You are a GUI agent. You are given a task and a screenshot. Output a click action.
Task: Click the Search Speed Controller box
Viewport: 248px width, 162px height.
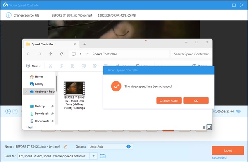pos(191,54)
